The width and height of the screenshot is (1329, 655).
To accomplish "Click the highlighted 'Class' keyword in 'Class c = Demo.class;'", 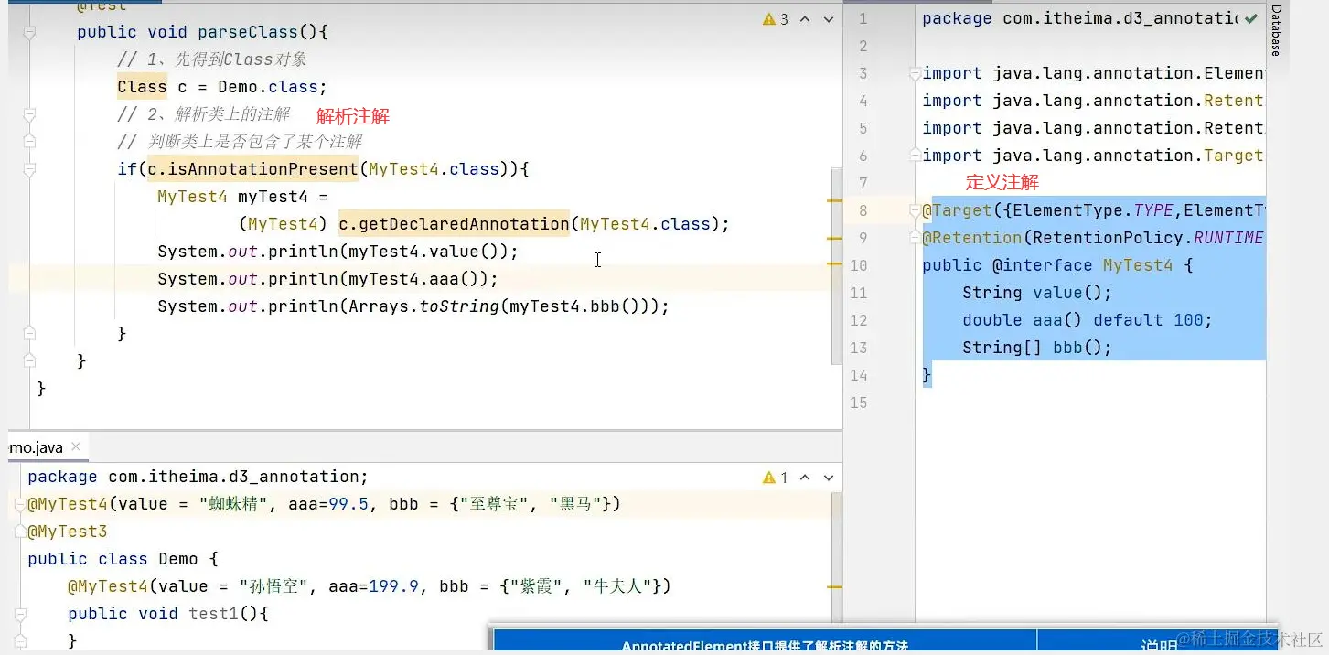I will (142, 87).
